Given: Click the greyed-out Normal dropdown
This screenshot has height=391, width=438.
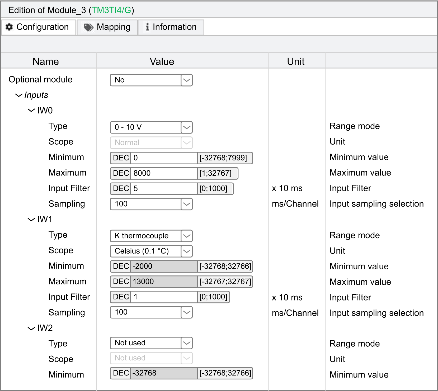Looking at the screenshot, I should point(151,143).
